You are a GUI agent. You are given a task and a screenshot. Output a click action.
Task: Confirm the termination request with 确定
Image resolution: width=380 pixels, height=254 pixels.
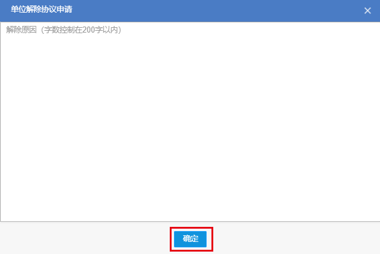(190, 239)
